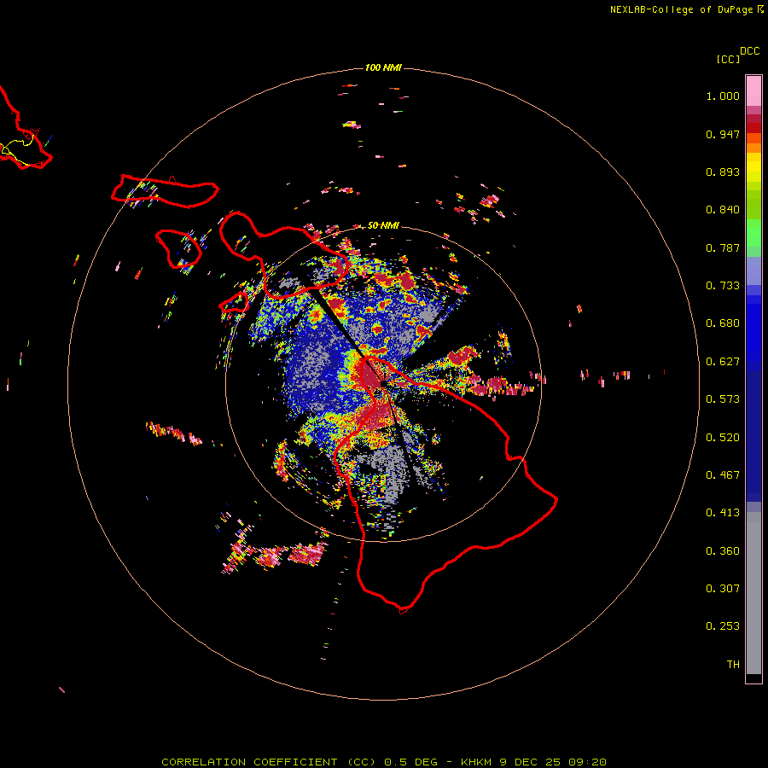Viewport: 768px width, 768px height.
Task: Click the 9 DEC 25 date in the caption
Action: point(530,762)
